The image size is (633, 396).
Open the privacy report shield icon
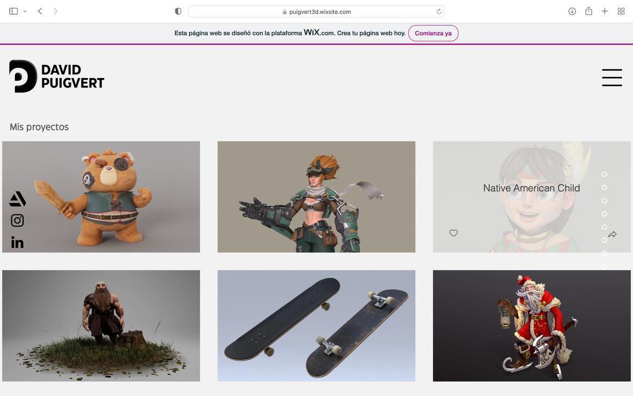click(x=178, y=12)
